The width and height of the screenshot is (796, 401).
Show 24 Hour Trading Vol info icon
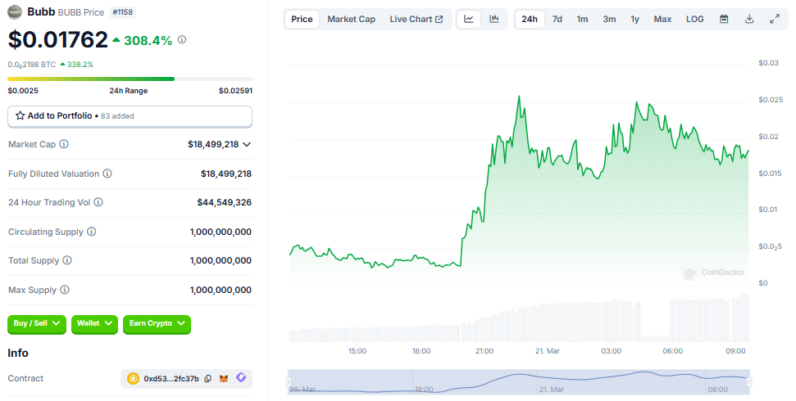(98, 202)
